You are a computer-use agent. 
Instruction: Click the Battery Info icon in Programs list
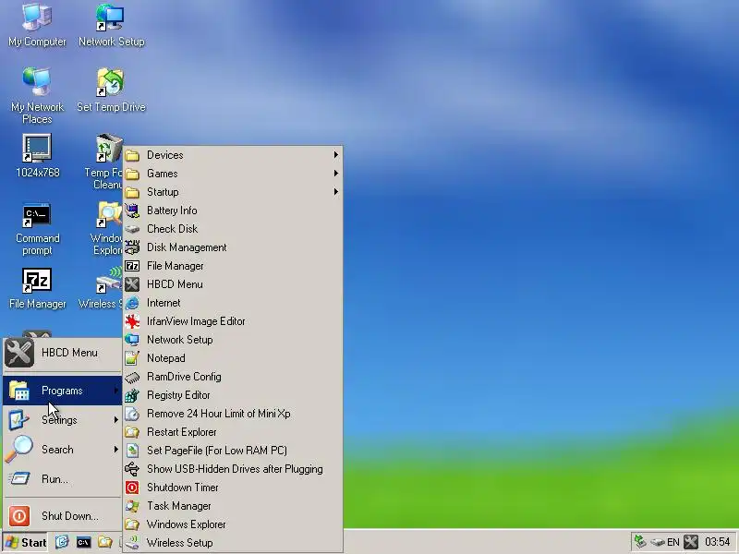point(132,211)
